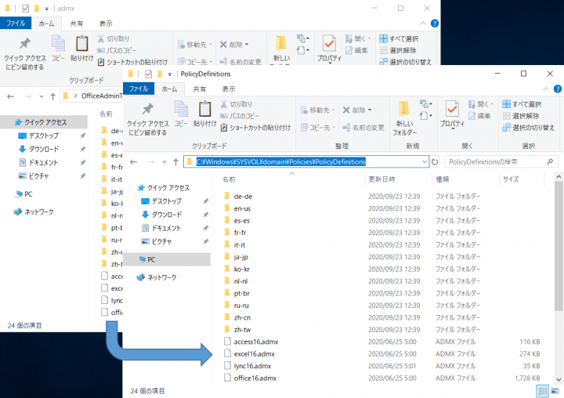Click Delete (削除) in PolicyDefinitions ribbon
This screenshot has width=564, height=398.
click(x=357, y=110)
